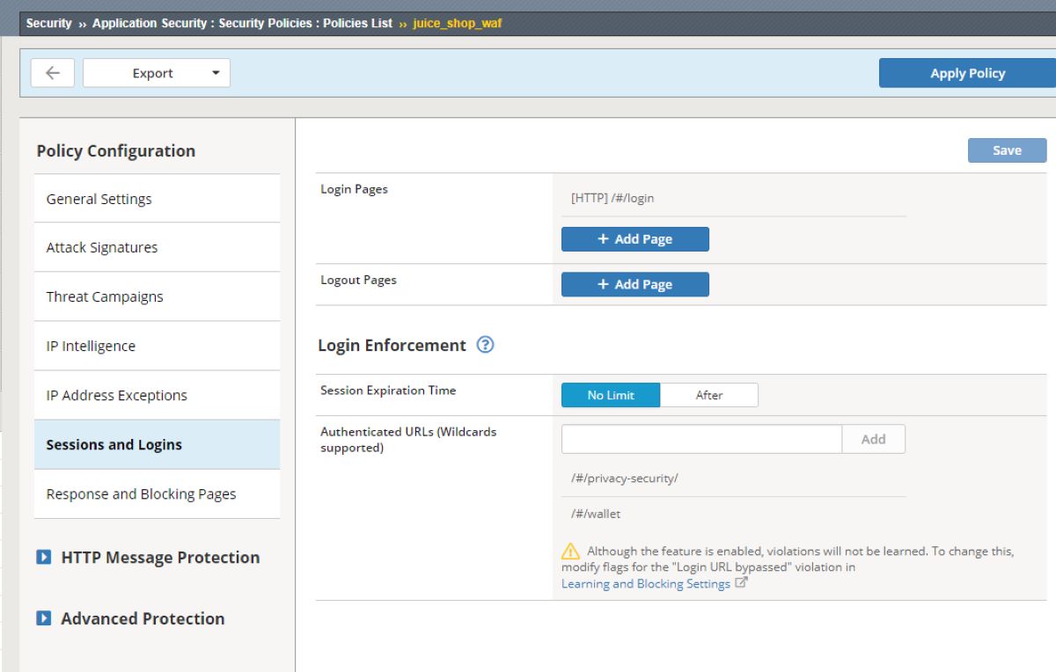Click Apply Policy button

[967, 73]
